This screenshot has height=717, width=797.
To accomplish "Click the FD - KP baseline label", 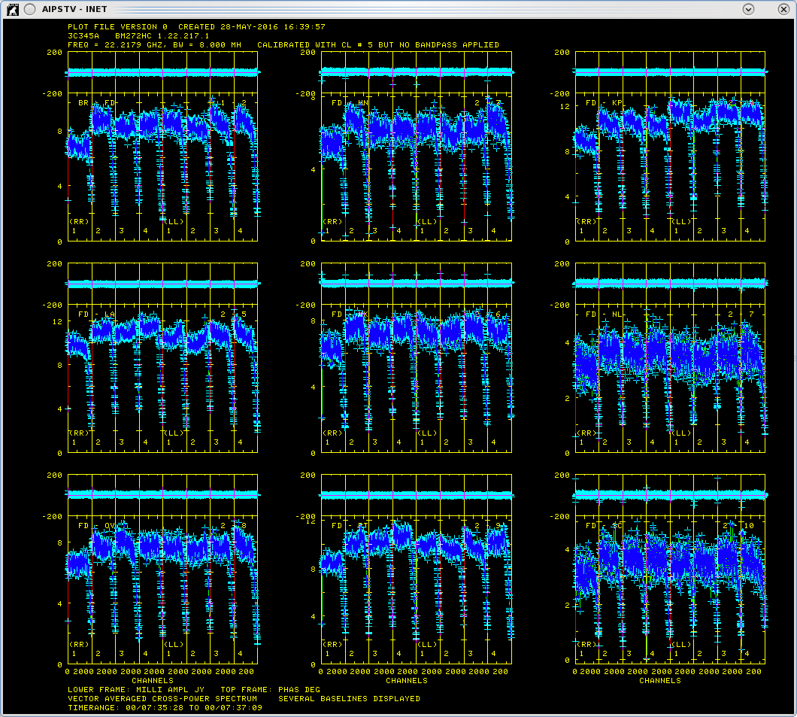I will click(604, 103).
